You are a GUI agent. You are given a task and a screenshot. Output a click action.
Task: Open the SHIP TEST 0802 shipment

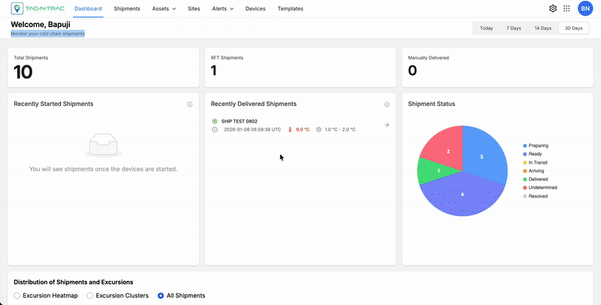pos(239,121)
